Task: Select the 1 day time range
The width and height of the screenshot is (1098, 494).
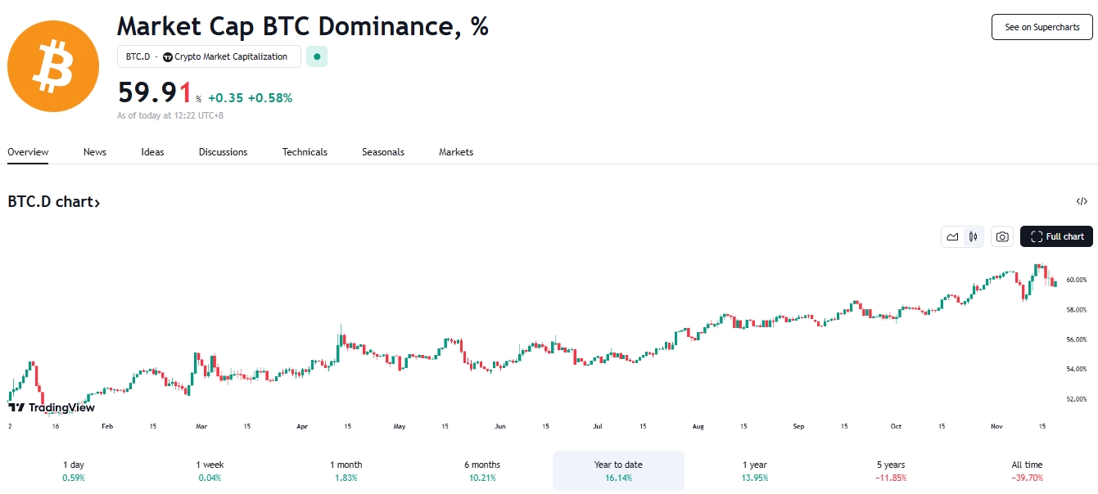Action: (74, 470)
